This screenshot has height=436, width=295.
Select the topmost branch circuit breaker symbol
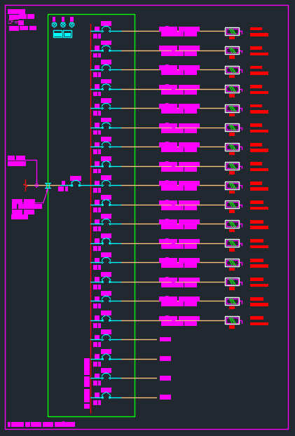(107, 29)
